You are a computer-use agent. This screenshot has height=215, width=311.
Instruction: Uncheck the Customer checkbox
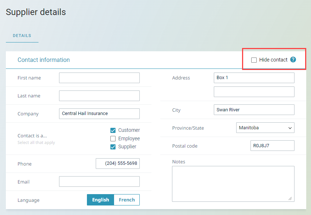coord(113,130)
